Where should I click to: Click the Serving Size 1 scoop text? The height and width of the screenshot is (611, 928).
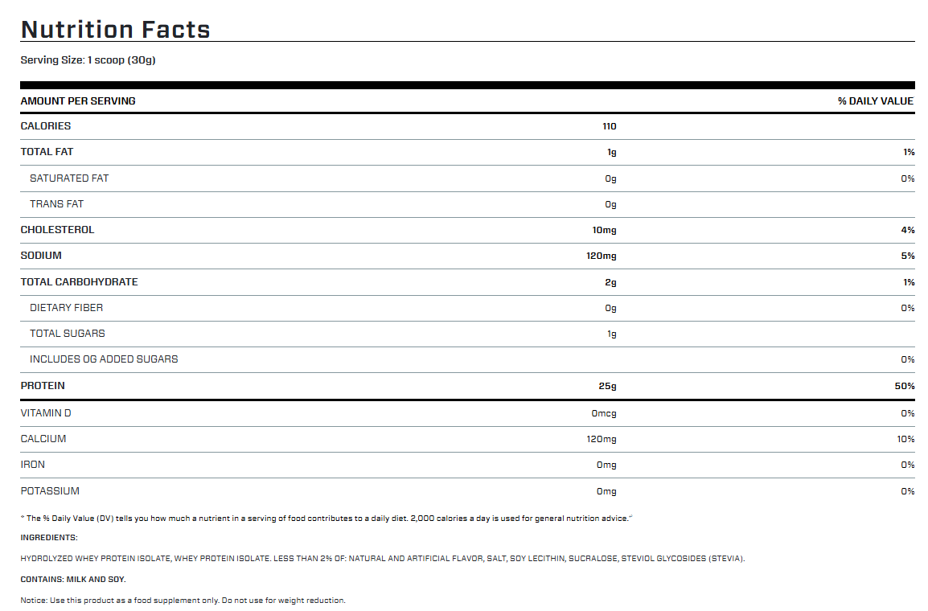(88, 60)
